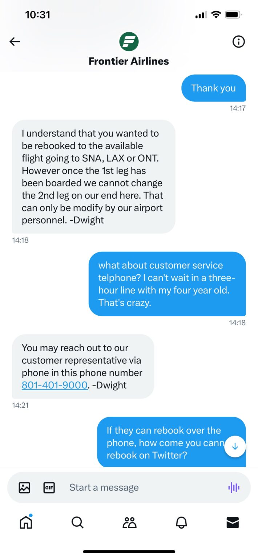Viewport: 258px width, 558px height.
Task: Open the Notifications tab
Action: [181, 523]
